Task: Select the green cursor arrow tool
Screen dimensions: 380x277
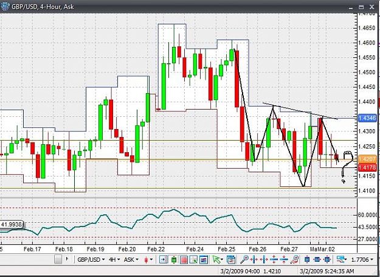Action: 216,259
